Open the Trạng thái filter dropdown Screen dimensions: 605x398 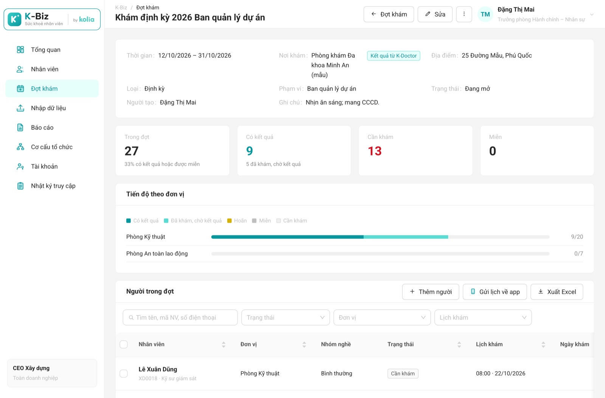click(x=285, y=318)
